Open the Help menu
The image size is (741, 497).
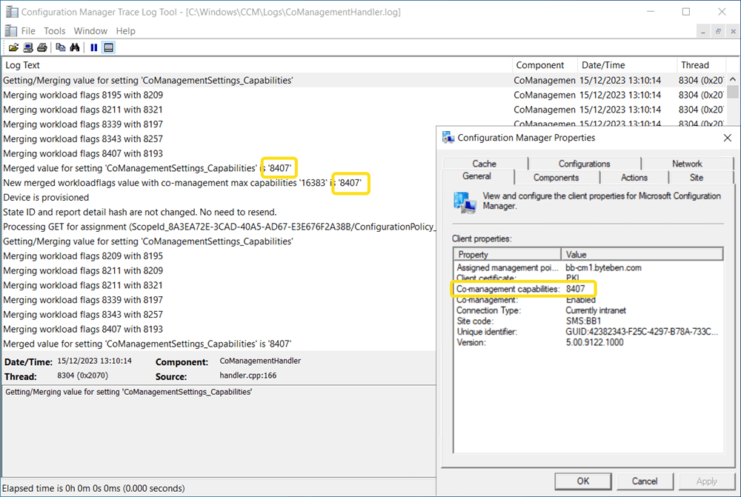click(126, 30)
